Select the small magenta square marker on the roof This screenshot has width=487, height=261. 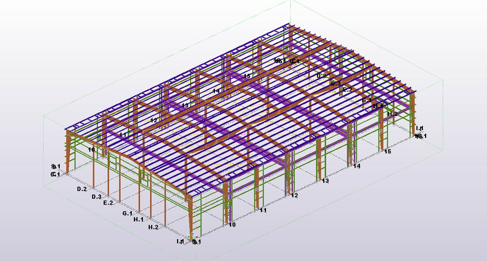[x=243, y=133]
